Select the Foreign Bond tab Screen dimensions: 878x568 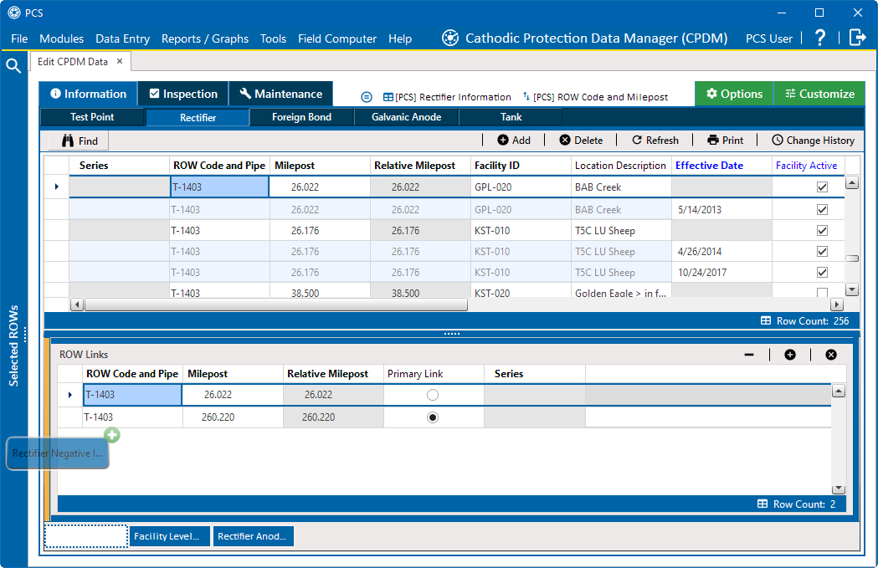302,117
